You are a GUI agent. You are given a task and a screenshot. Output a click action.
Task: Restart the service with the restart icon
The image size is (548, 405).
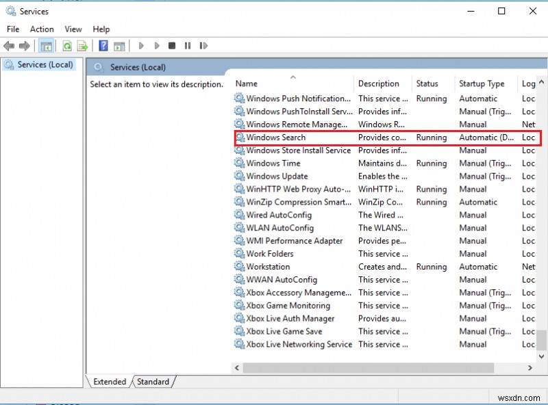[203, 46]
